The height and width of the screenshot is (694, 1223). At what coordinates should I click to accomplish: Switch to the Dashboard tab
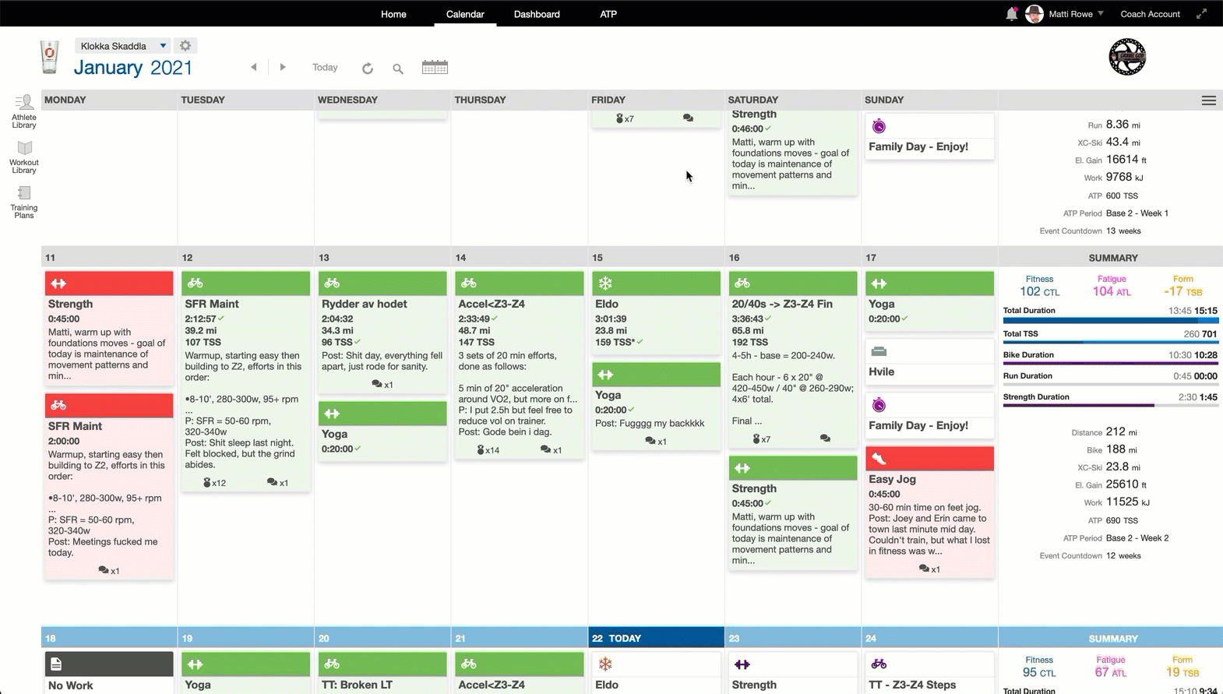537,14
